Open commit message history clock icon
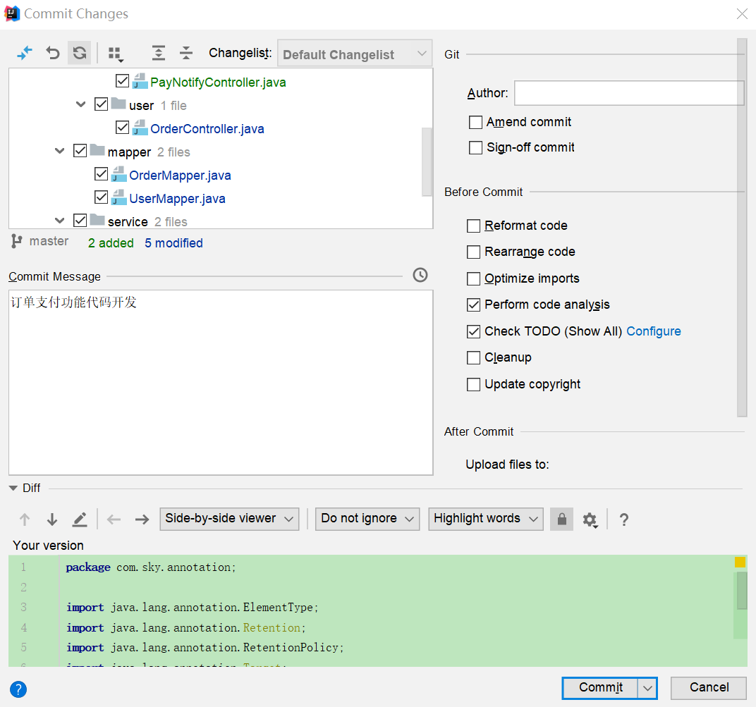 pos(420,275)
